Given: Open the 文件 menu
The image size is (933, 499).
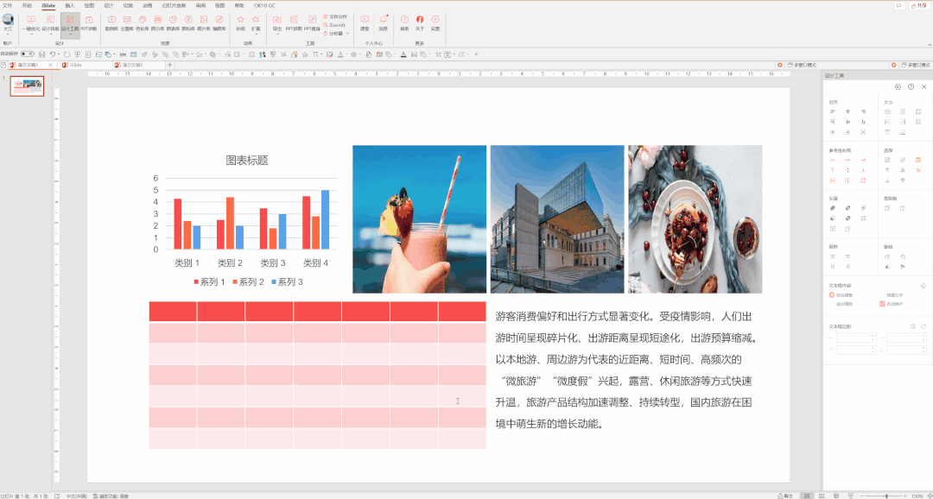Looking at the screenshot, I should [7, 5].
